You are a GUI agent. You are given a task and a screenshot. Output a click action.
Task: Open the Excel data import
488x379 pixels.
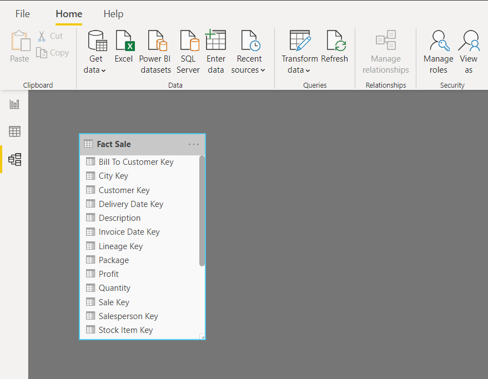124,50
